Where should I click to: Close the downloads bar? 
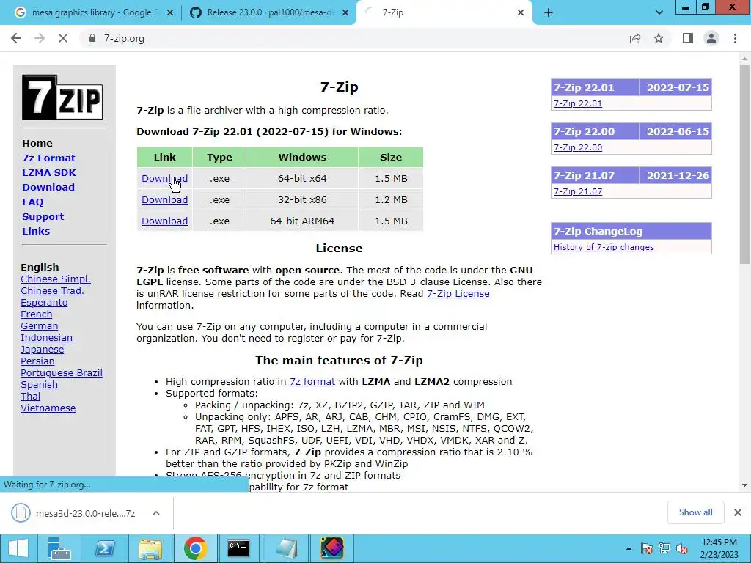[x=738, y=512]
